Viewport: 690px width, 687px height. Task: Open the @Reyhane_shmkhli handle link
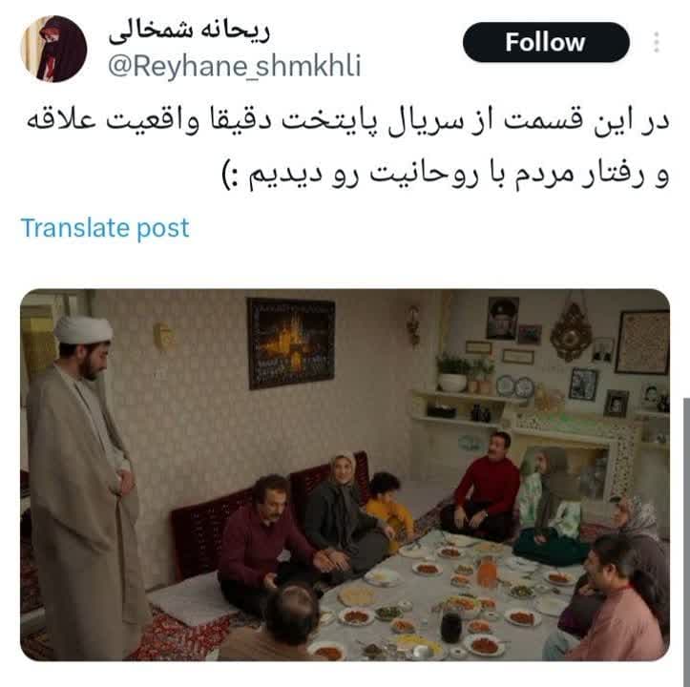(235, 66)
